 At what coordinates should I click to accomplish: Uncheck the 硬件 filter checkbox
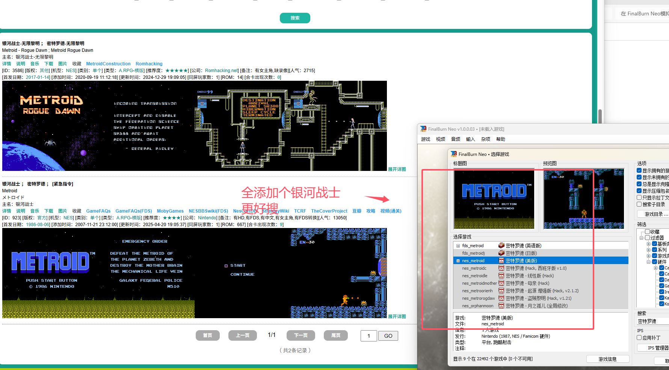click(654, 262)
